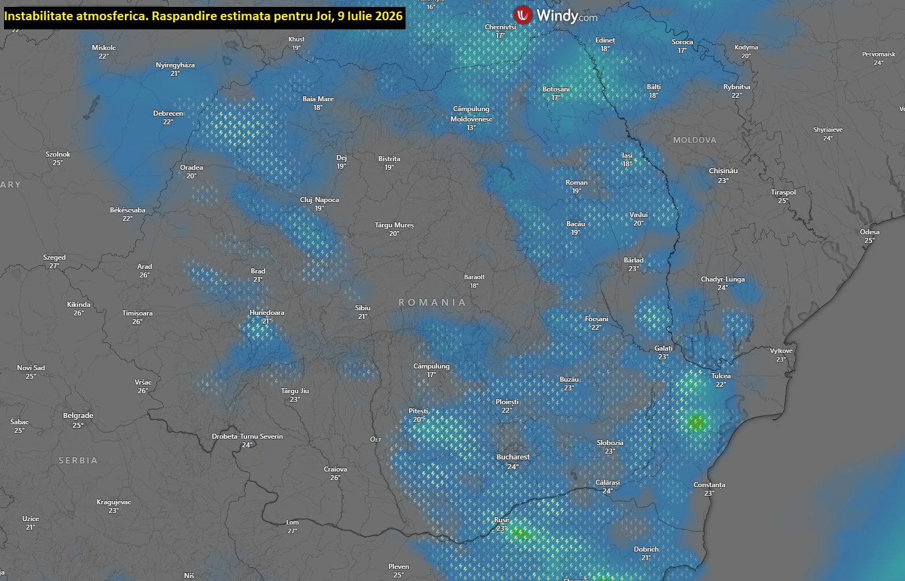The height and width of the screenshot is (581, 905).
Task: Select the Focșani city label
Action: point(596,319)
